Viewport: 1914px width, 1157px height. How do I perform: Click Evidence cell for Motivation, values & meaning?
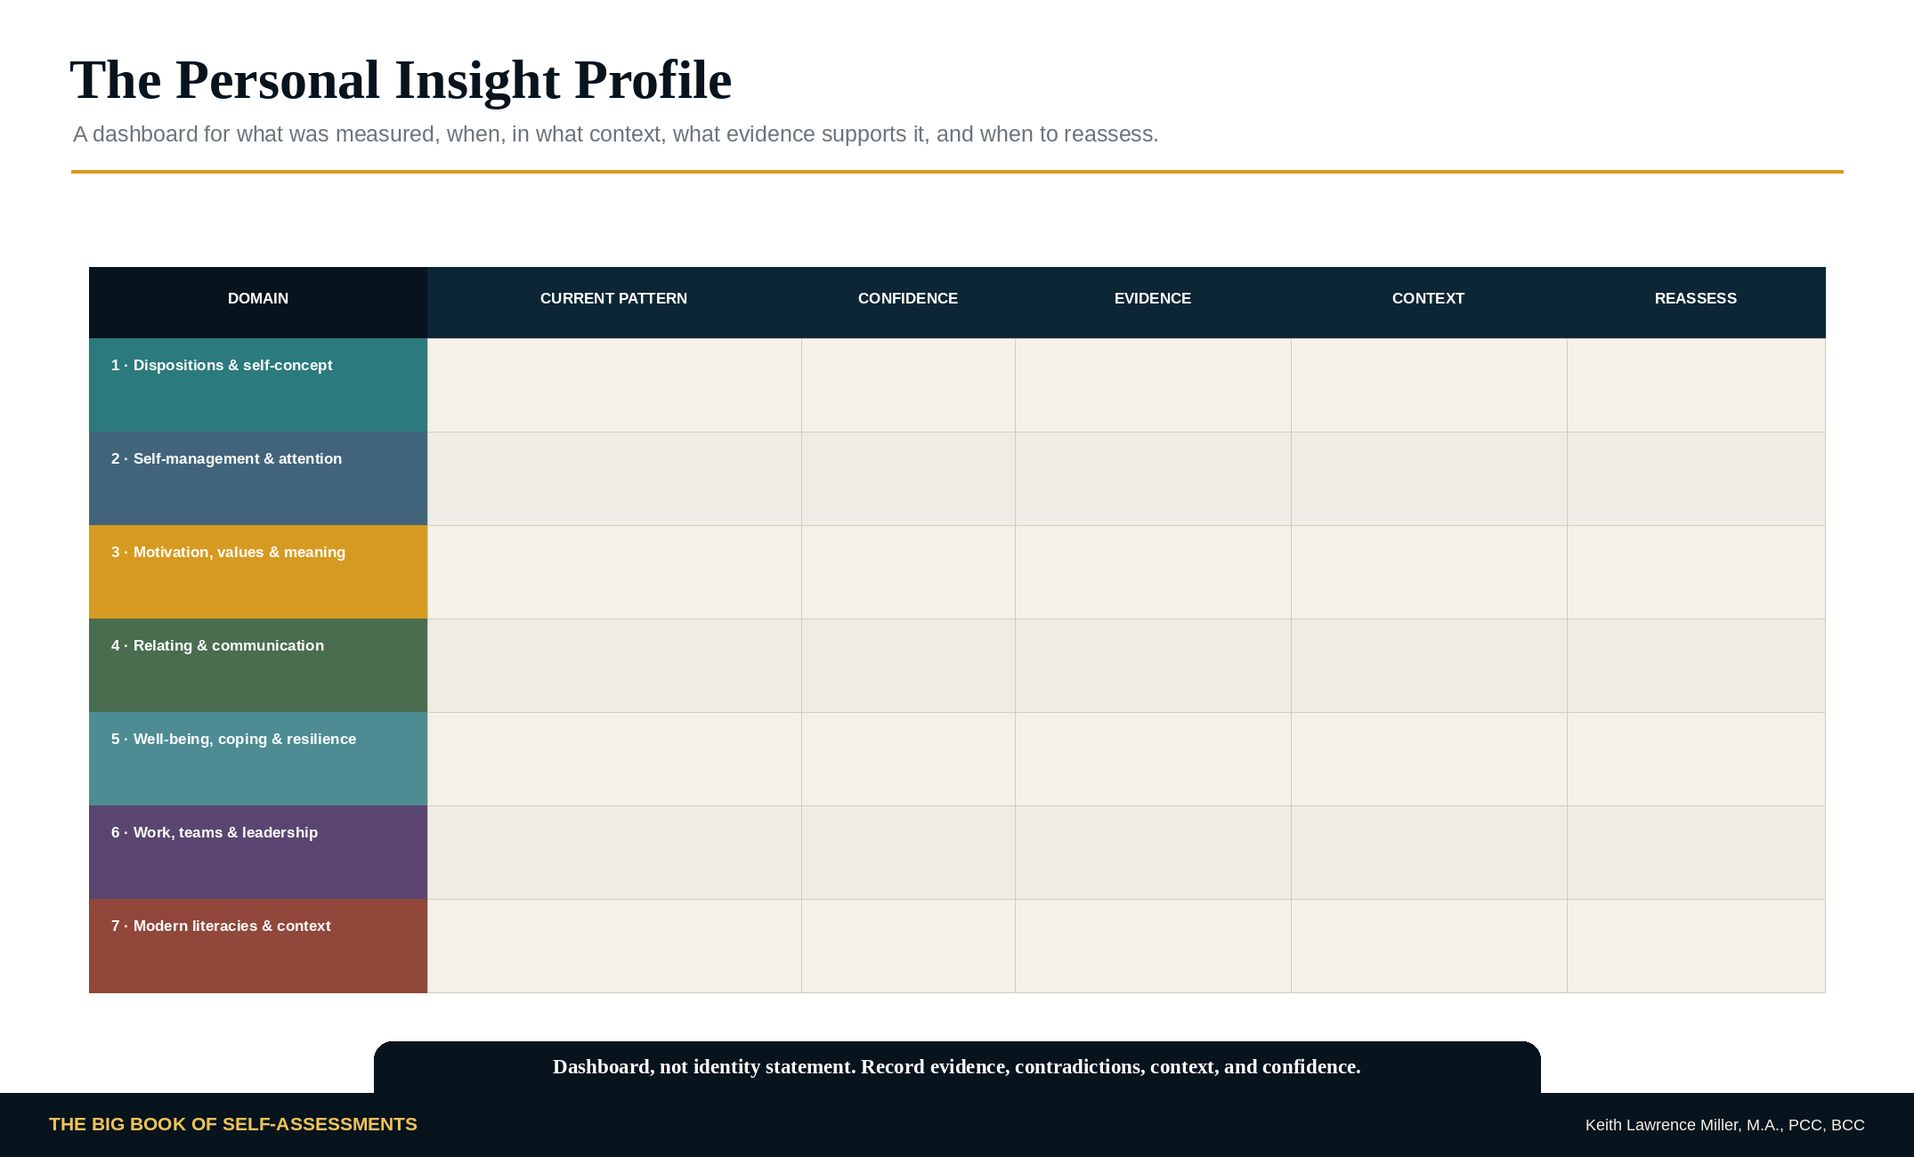pos(1153,572)
